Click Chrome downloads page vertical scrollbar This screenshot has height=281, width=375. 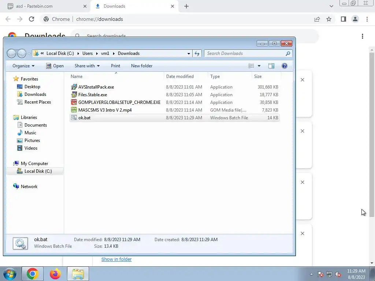point(372,134)
